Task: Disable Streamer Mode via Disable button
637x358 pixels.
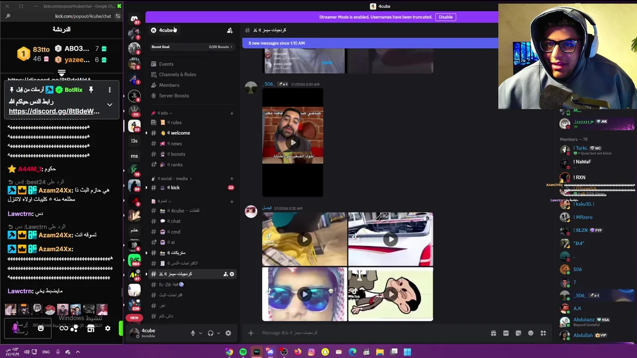Action: [x=445, y=17]
